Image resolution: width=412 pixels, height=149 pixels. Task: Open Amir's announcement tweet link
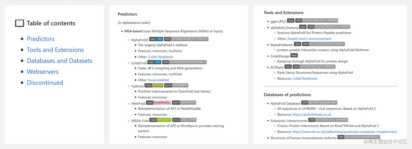(310, 39)
